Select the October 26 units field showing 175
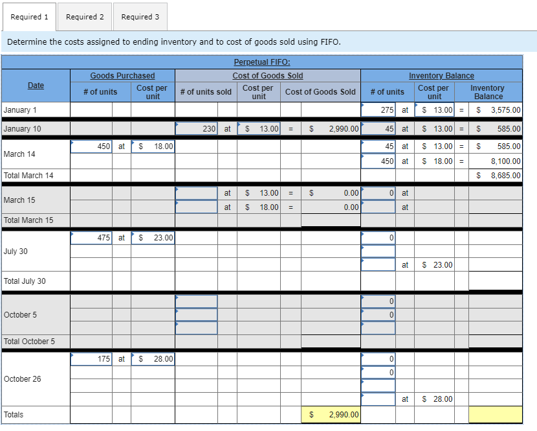The height and width of the screenshot is (431, 537). [x=90, y=358]
